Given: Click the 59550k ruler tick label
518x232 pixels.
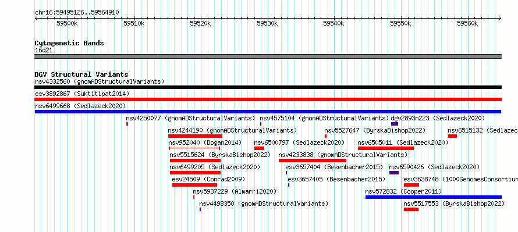Looking at the screenshot, I should coord(401,23).
